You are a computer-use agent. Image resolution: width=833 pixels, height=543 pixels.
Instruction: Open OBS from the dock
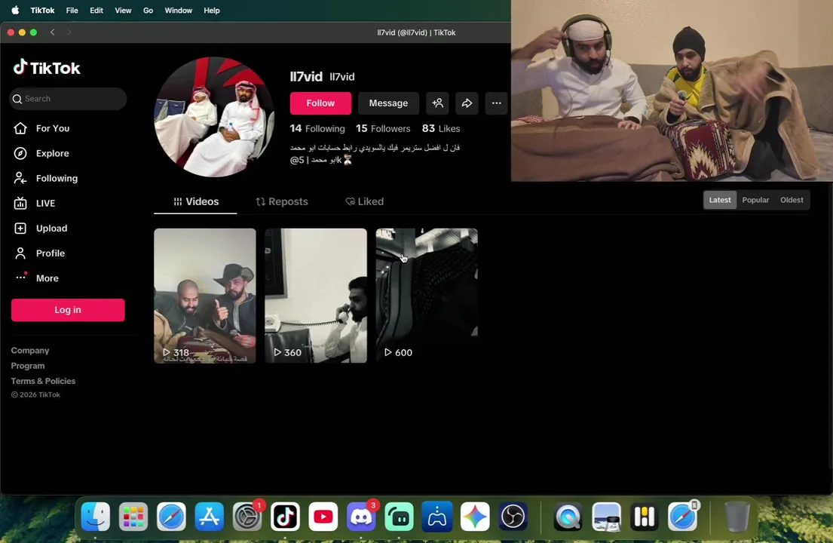pos(513,517)
